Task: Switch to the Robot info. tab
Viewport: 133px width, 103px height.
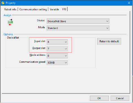Action: 10,9
